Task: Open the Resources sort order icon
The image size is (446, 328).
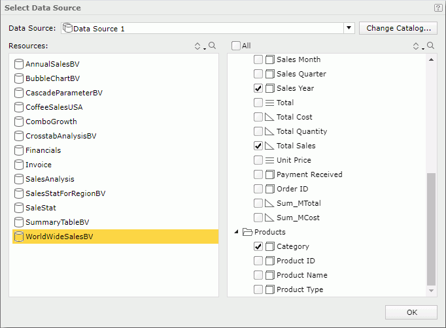Action: 197,46
